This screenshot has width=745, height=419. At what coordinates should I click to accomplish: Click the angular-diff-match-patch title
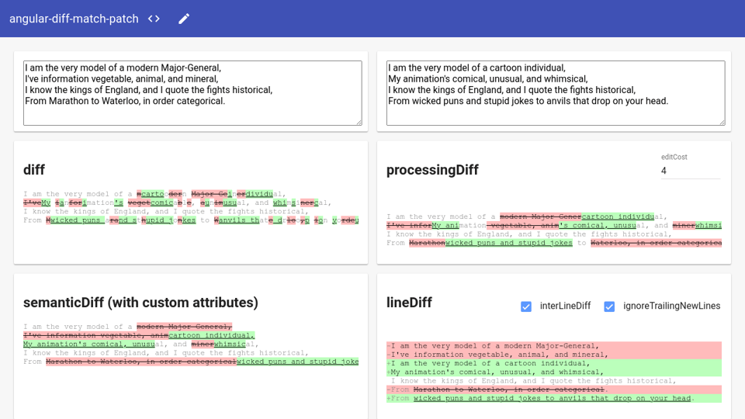pyautogui.click(x=74, y=19)
